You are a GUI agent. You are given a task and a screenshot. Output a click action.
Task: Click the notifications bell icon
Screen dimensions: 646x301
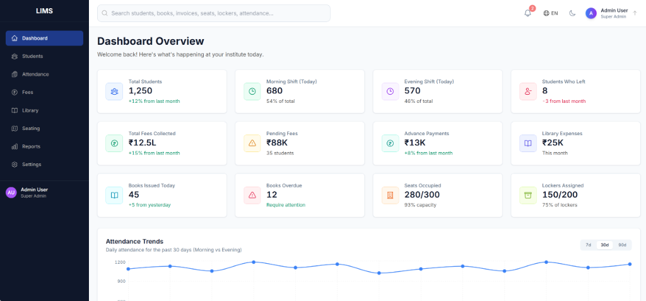[x=527, y=13]
